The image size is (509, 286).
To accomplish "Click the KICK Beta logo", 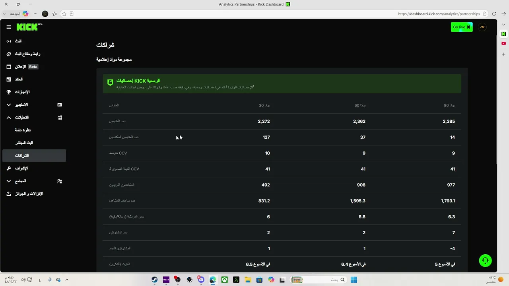I will click(x=29, y=27).
